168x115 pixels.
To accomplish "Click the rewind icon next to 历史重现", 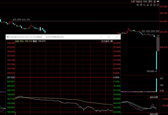I will pos(112,41).
